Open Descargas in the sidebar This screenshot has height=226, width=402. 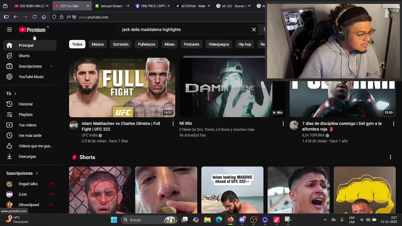pyautogui.click(x=30, y=156)
